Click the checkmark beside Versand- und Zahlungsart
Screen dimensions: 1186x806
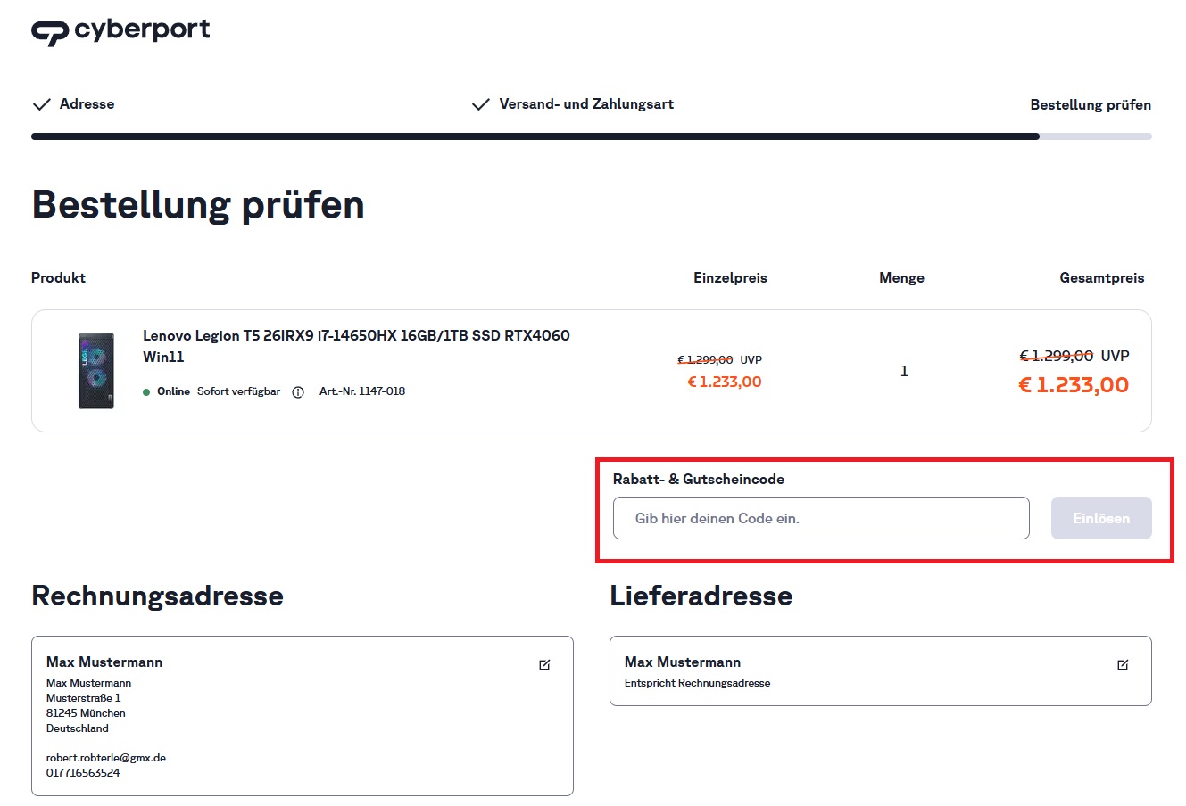(x=481, y=104)
